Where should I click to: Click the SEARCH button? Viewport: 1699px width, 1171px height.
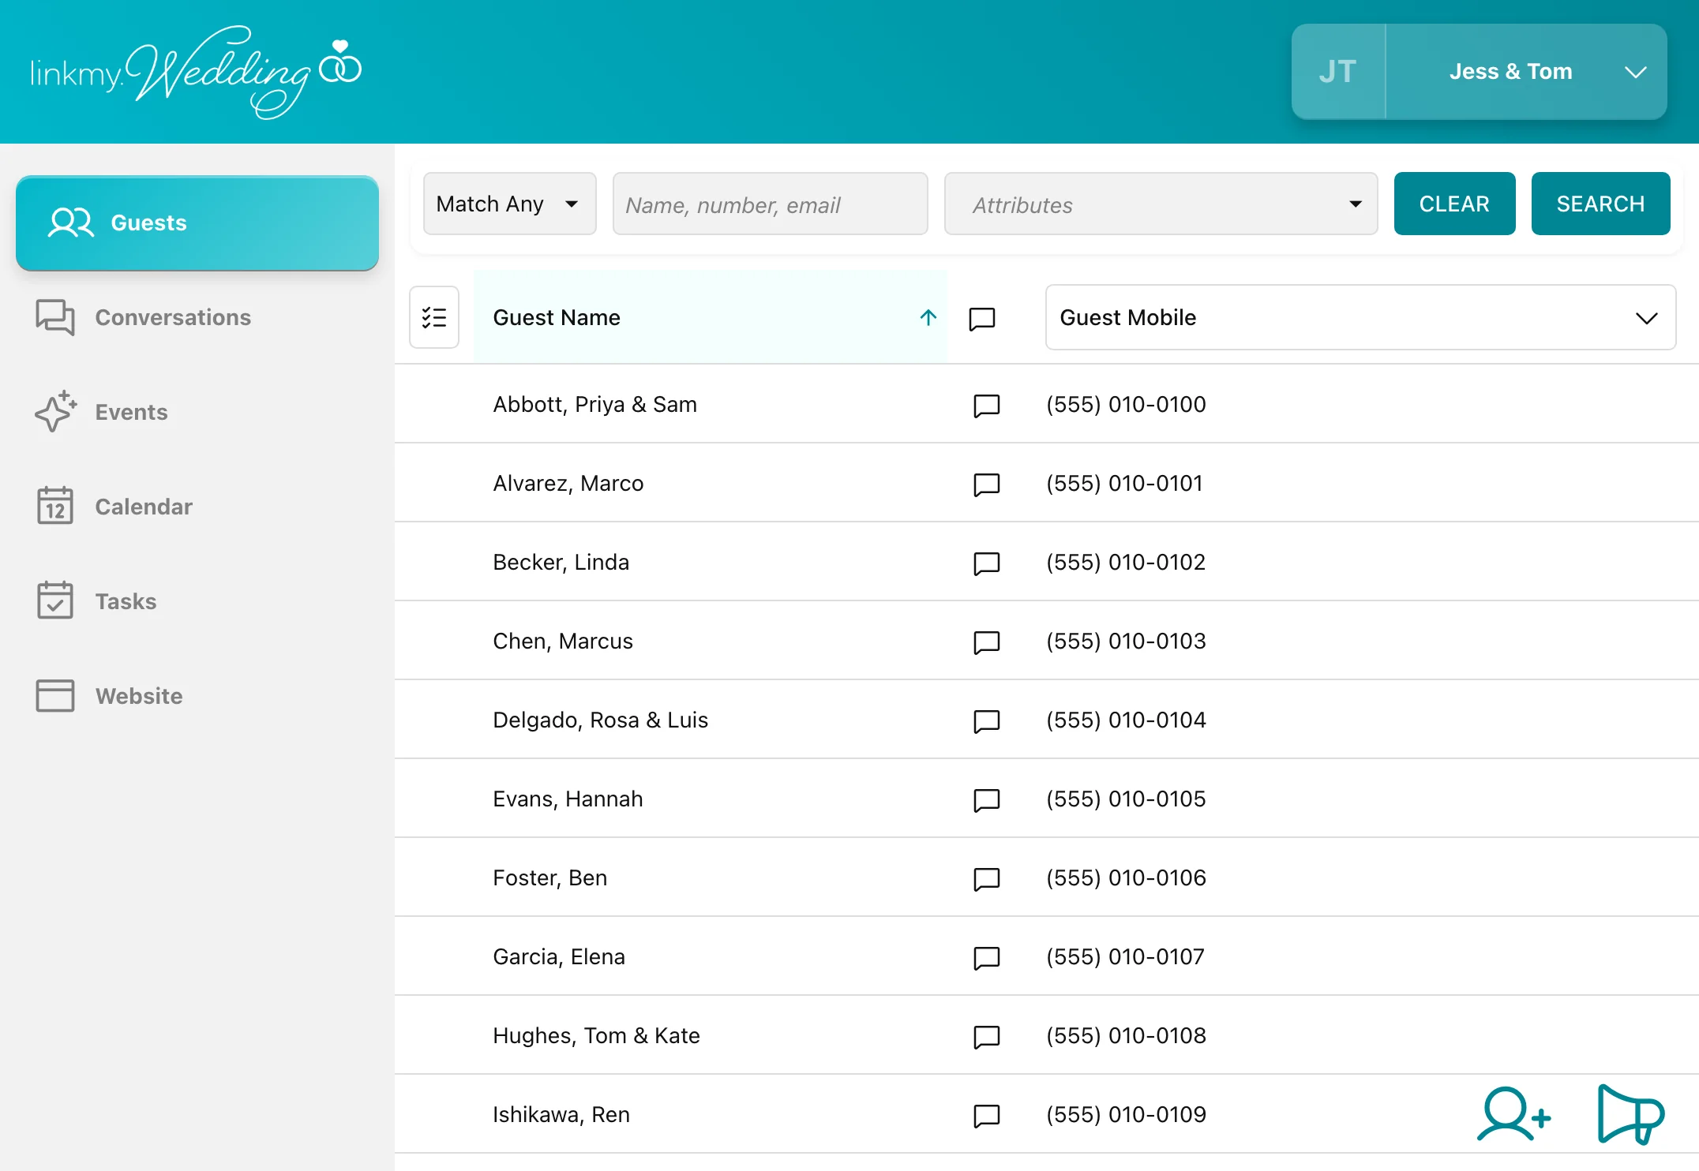click(x=1601, y=204)
